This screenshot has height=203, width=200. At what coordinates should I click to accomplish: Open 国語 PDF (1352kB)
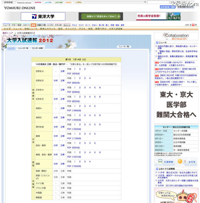click(74, 166)
